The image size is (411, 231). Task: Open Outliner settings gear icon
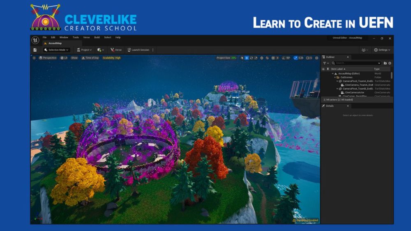tap(390, 63)
